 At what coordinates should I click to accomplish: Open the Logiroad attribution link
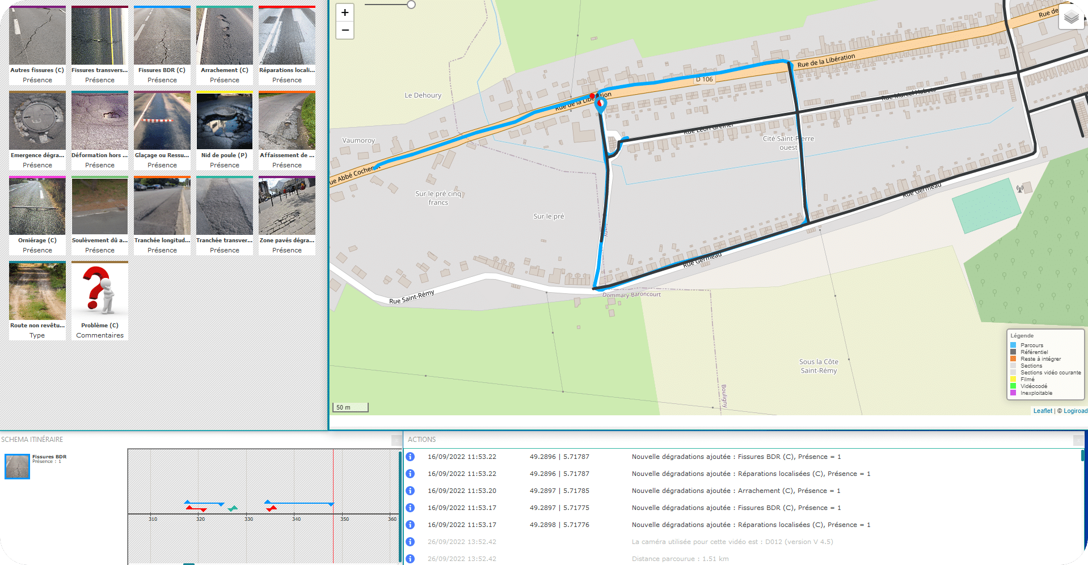[1075, 411]
